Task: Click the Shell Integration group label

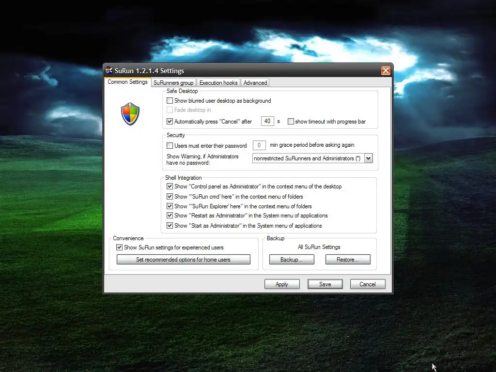Action: pos(184,178)
